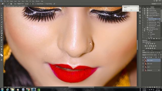Screen dimensions: 162x91
Task: Open layer filter Kind dropdown
Action: click(146, 53)
